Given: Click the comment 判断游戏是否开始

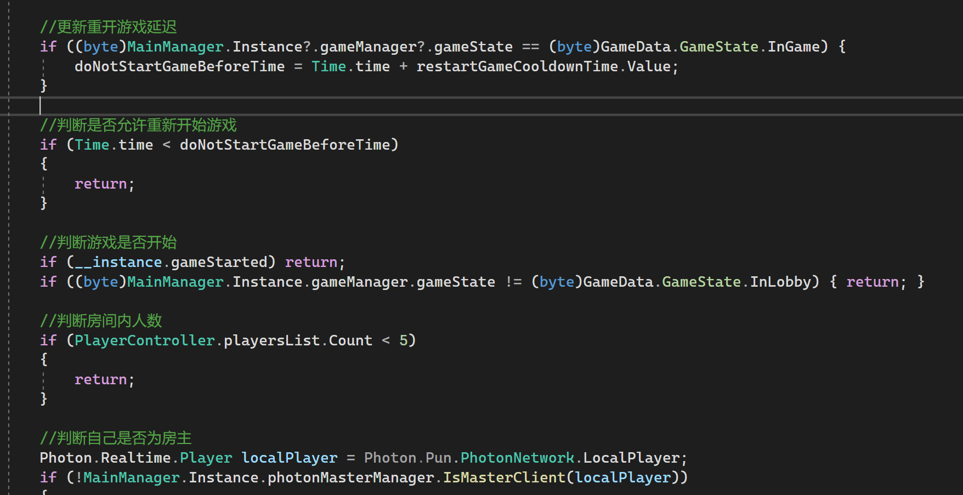Looking at the screenshot, I should pos(111,242).
